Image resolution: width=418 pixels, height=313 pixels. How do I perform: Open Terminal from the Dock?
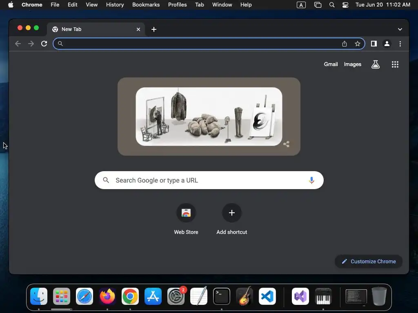(x=222, y=296)
